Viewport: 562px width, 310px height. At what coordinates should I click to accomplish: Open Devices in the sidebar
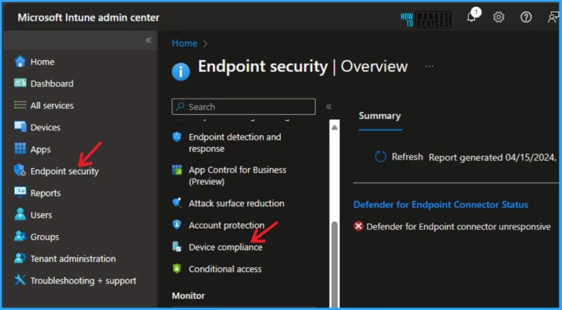(x=46, y=127)
